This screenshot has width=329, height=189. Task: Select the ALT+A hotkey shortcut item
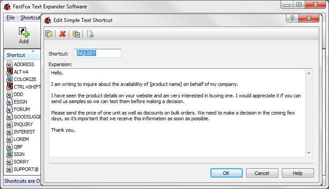coord(21,72)
